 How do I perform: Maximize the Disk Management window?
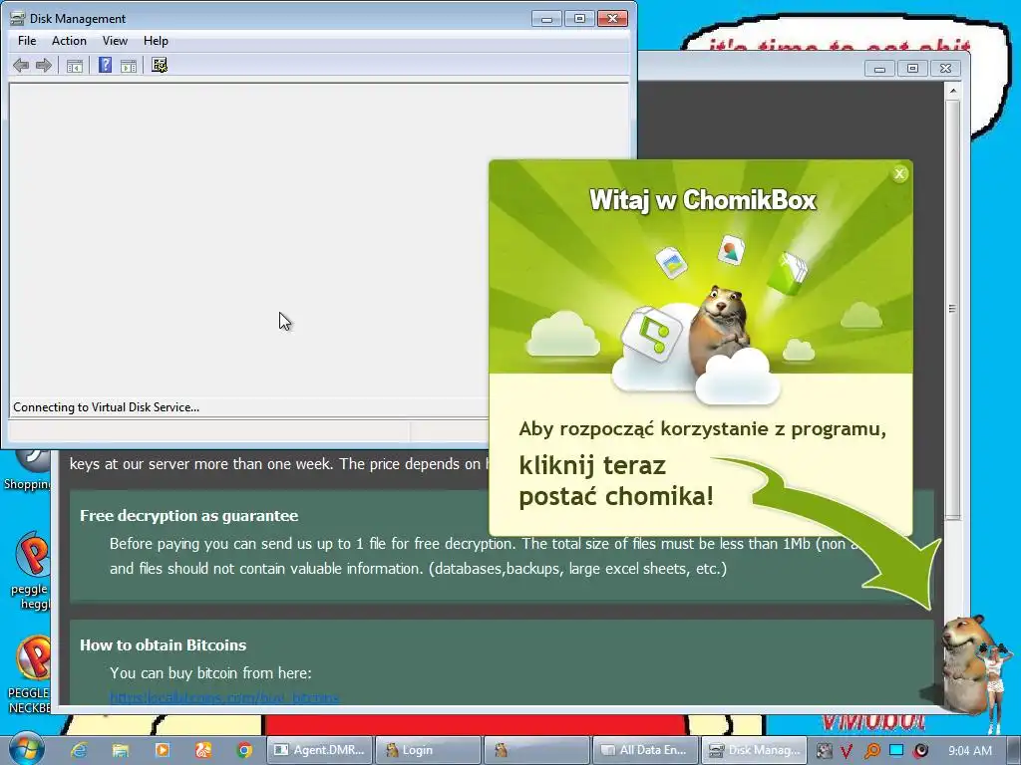pos(579,18)
